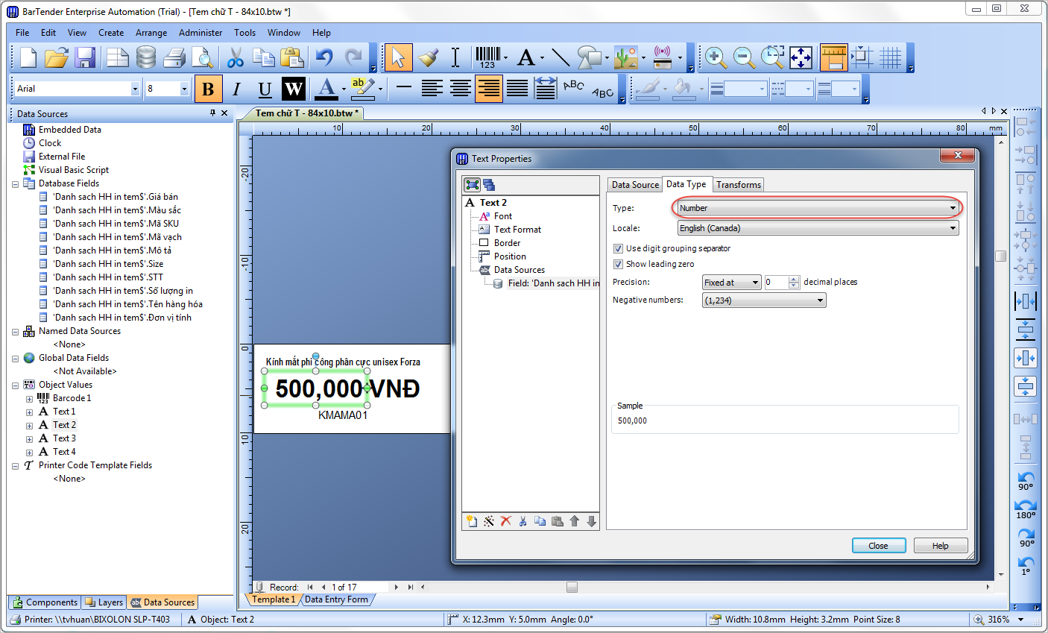Save the document with the floppy icon
Screen dimensions: 1048x633
pos(85,57)
